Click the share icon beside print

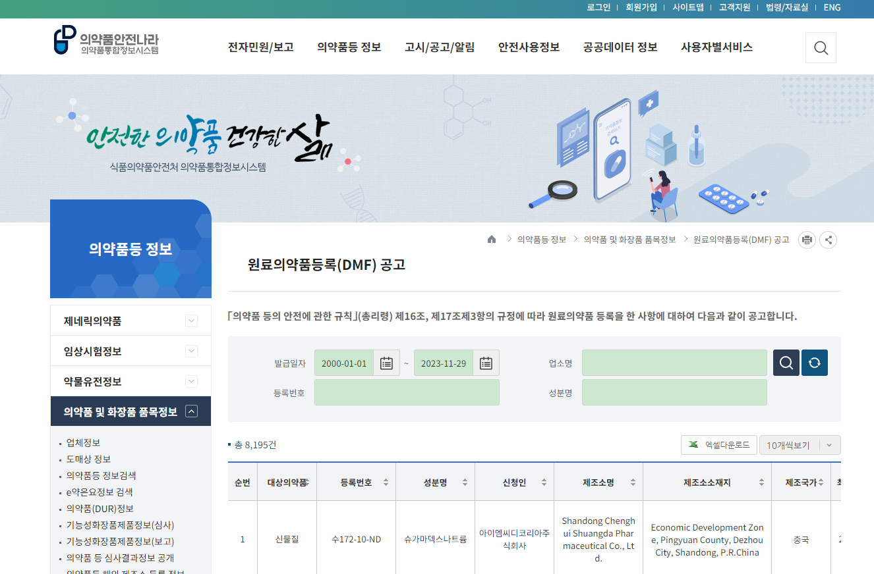click(829, 240)
